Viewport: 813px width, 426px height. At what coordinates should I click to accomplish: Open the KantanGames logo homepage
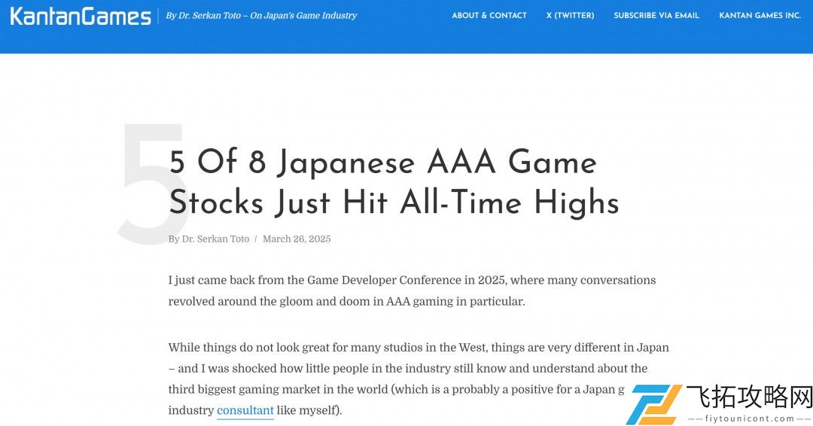pyautogui.click(x=81, y=16)
